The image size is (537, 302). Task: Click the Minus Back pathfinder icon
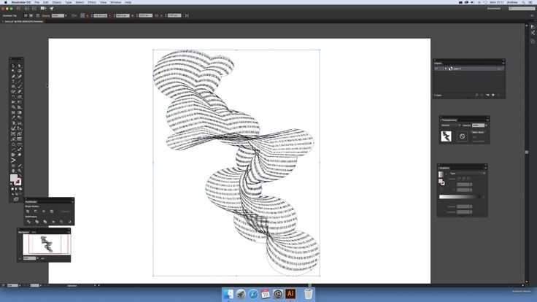[69, 222]
